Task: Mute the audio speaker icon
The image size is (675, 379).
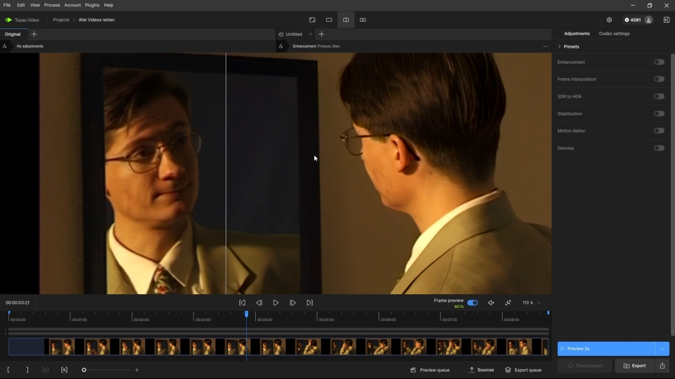Action: tap(491, 303)
